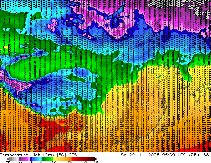The image size is (211, 163).
Task: Select the cyan legend swatch left of 0
Action: coord(40,159)
